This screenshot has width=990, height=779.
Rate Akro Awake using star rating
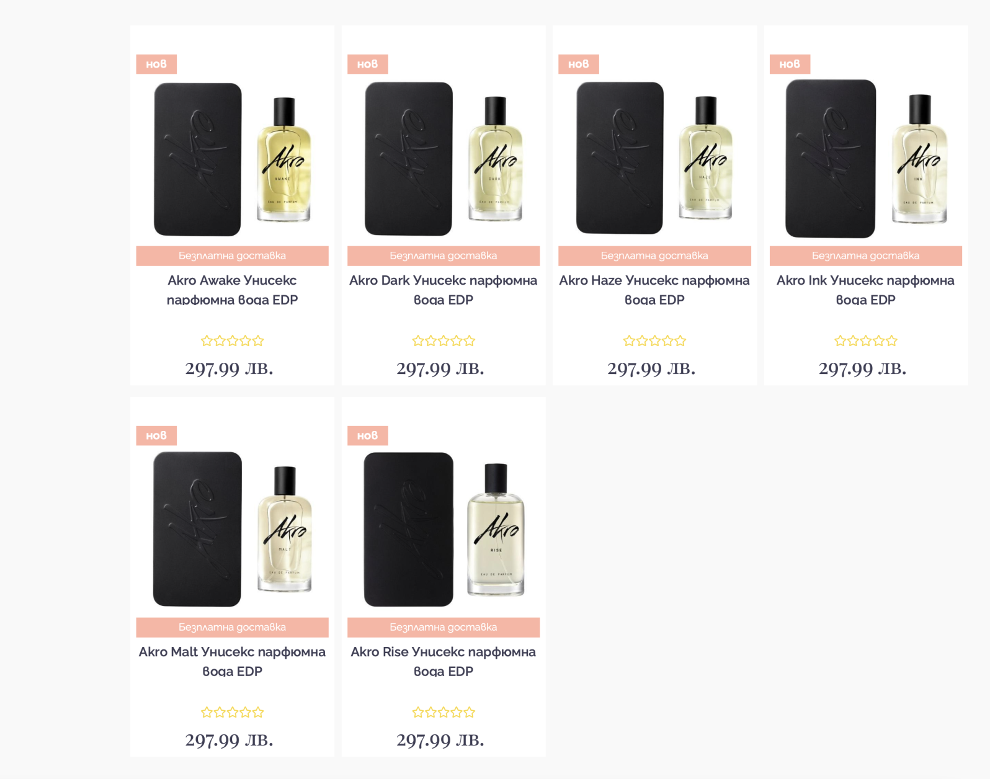(232, 341)
